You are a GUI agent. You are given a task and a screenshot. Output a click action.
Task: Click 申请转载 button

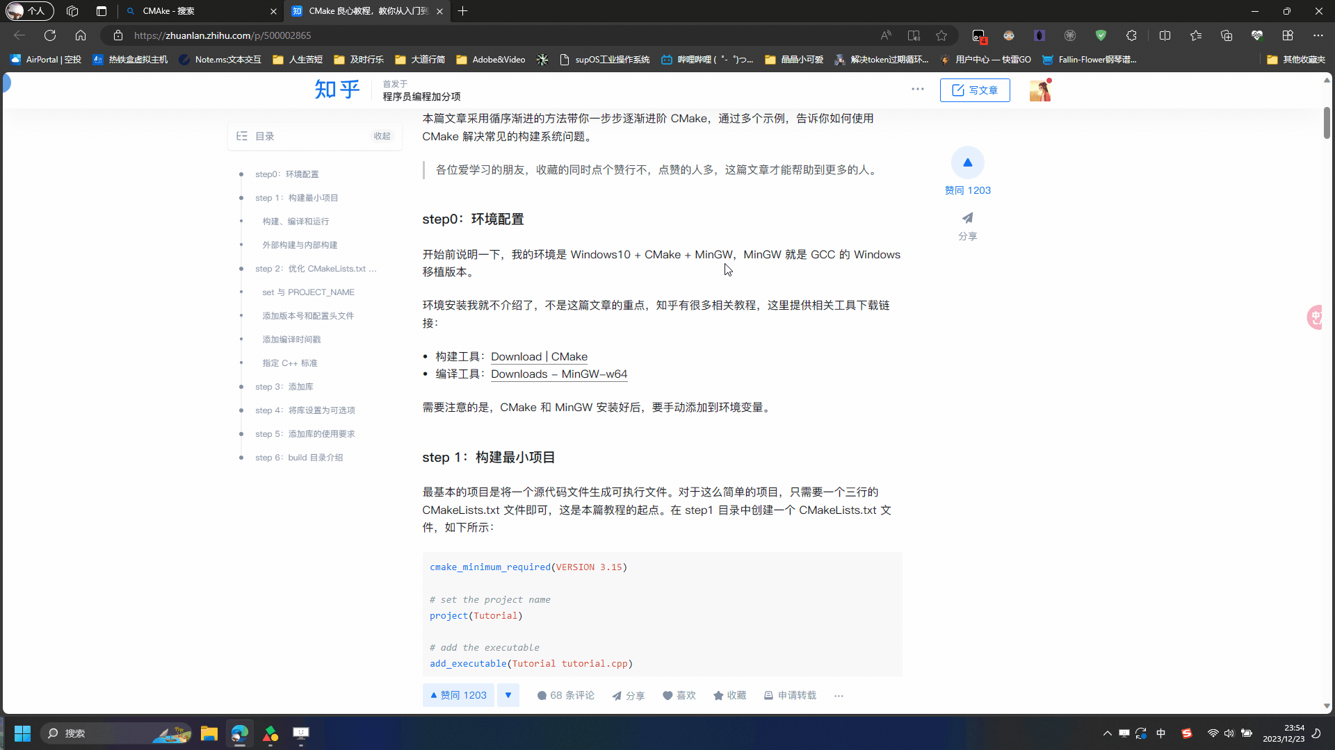(790, 695)
